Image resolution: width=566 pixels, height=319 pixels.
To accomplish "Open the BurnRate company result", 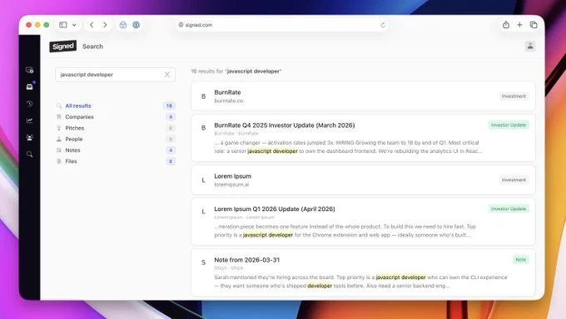I will 363,96.
